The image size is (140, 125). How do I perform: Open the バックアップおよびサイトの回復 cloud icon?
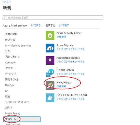click(x=50, y=98)
